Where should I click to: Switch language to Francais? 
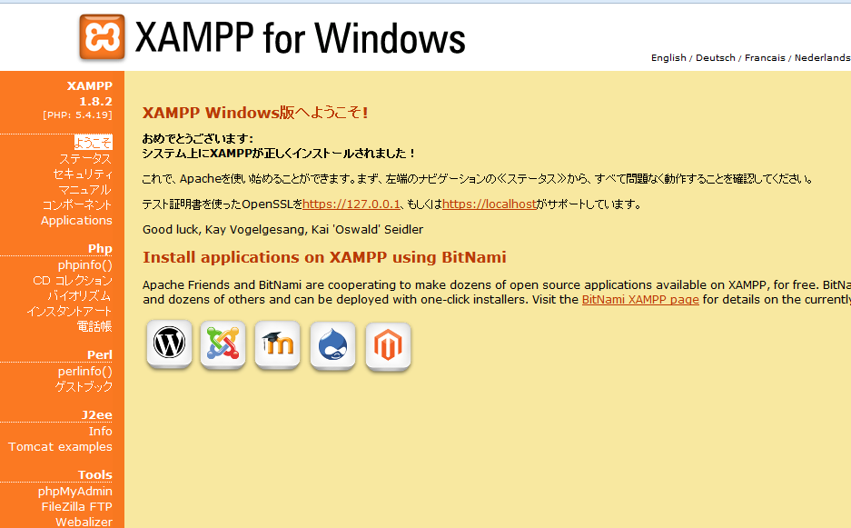point(765,57)
